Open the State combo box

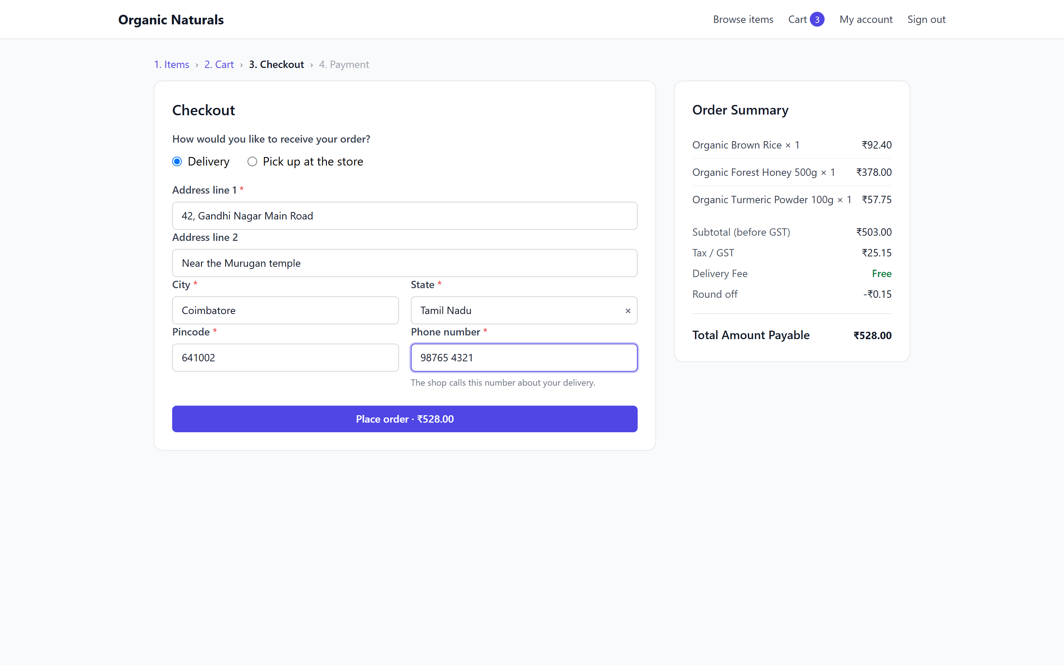[x=524, y=310]
